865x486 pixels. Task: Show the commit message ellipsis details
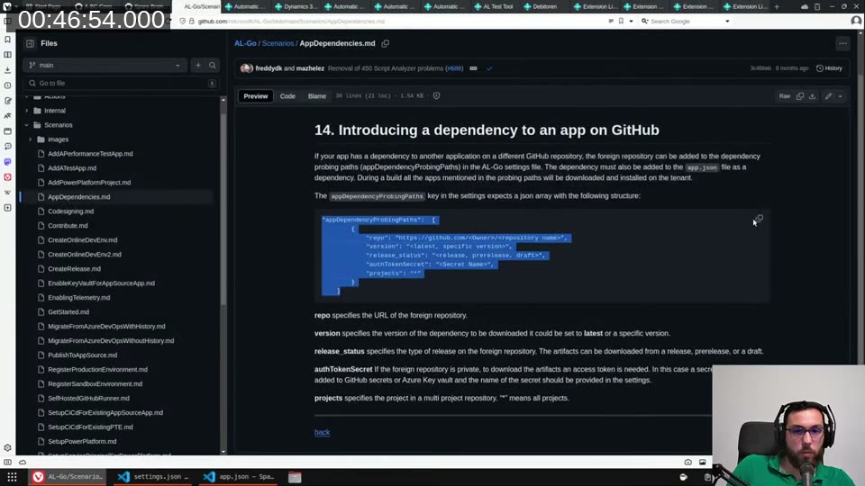click(x=473, y=68)
